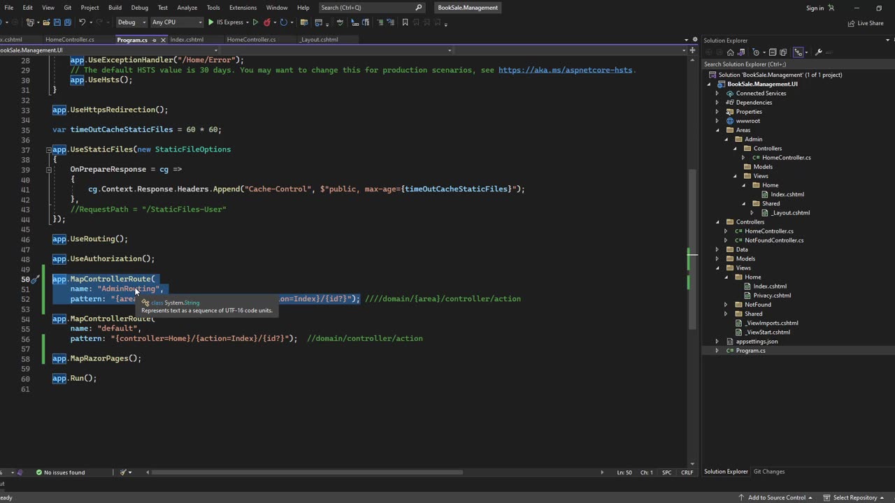Open the Analyze menu
This screenshot has height=503, width=895.
pos(187,8)
